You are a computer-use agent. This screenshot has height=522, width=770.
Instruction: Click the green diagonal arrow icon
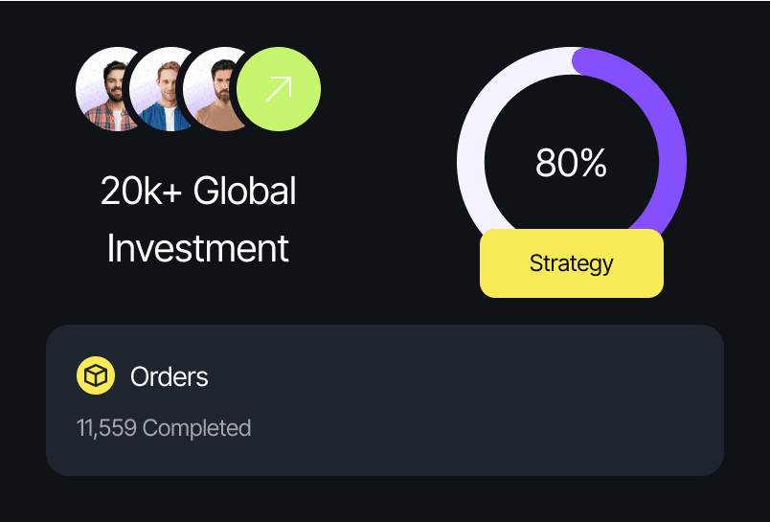click(x=279, y=89)
